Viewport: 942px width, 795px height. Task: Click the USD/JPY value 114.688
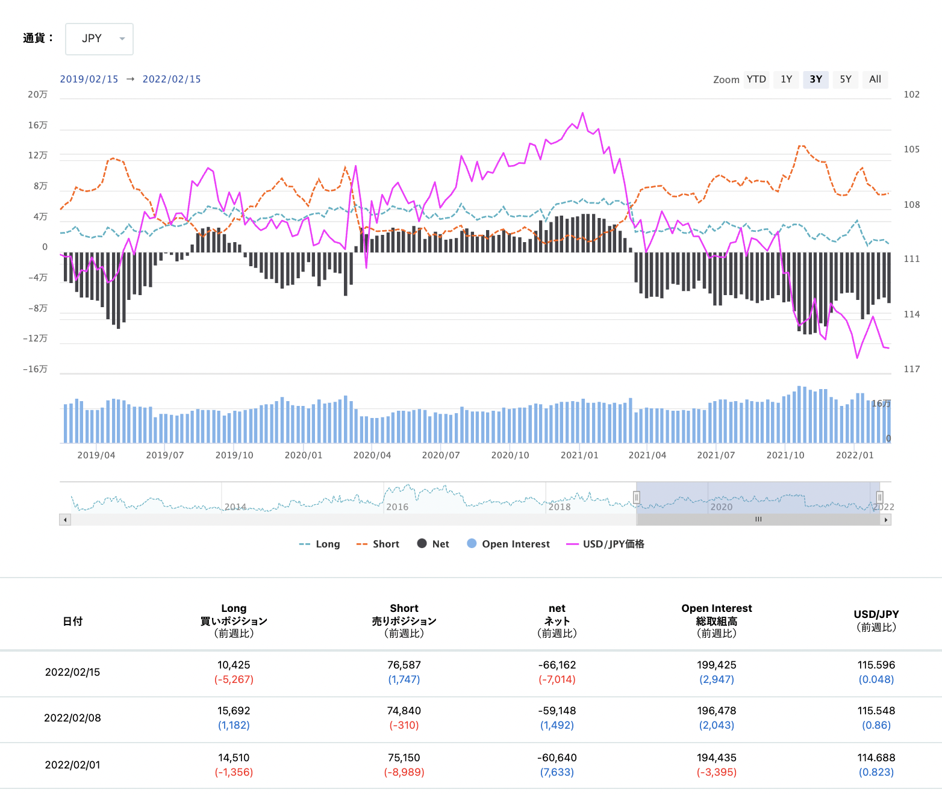tap(876, 758)
